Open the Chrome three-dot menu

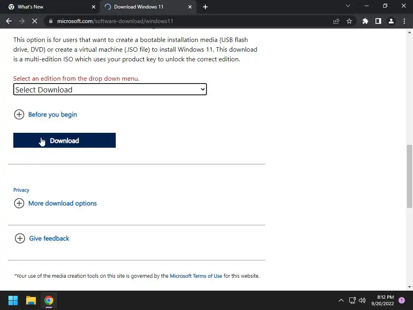pos(404,21)
